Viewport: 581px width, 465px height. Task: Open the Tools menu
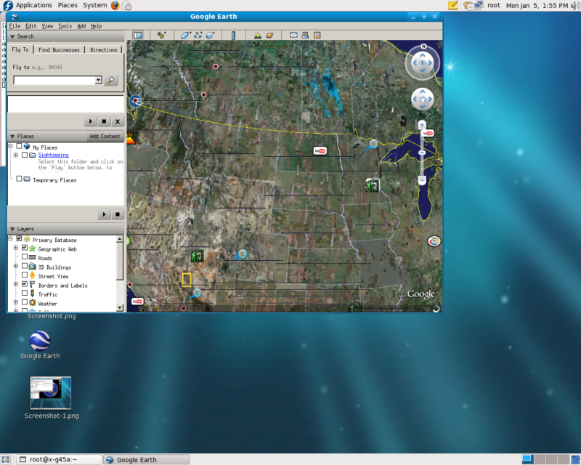[x=65, y=25]
